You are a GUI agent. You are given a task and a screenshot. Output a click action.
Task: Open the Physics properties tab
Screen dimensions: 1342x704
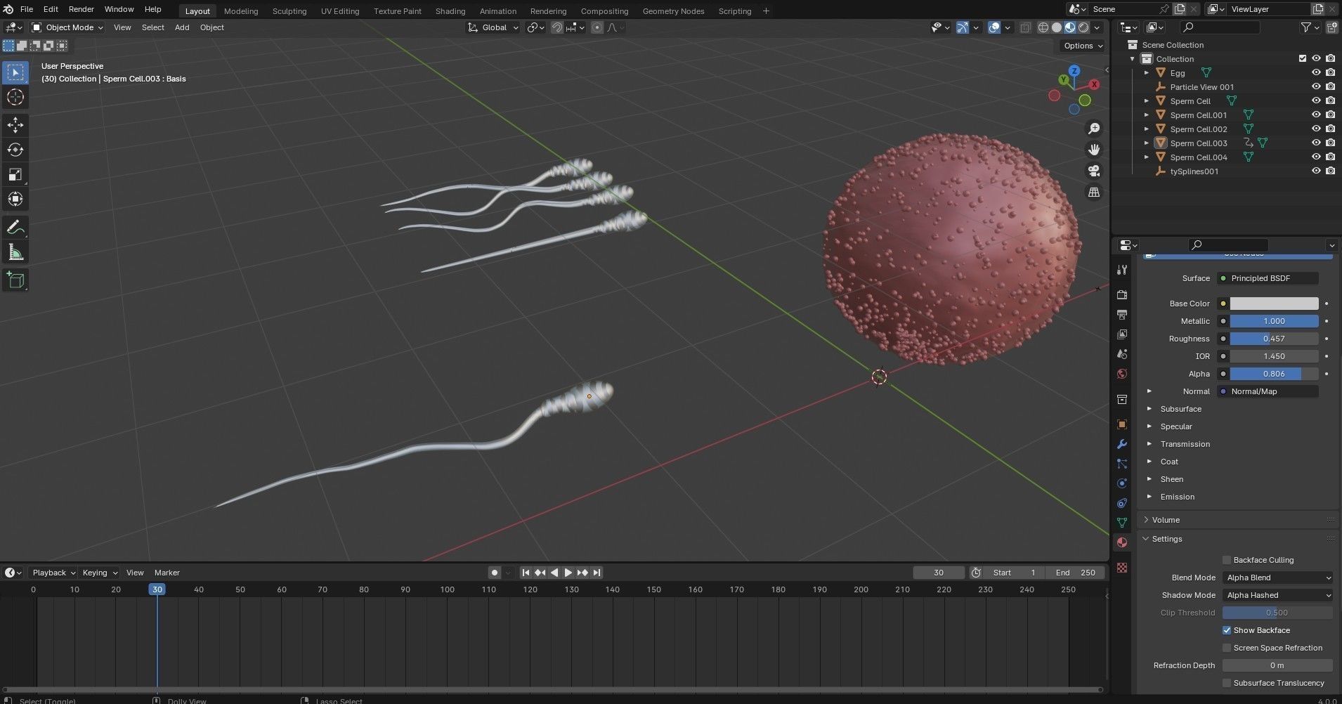tap(1122, 483)
